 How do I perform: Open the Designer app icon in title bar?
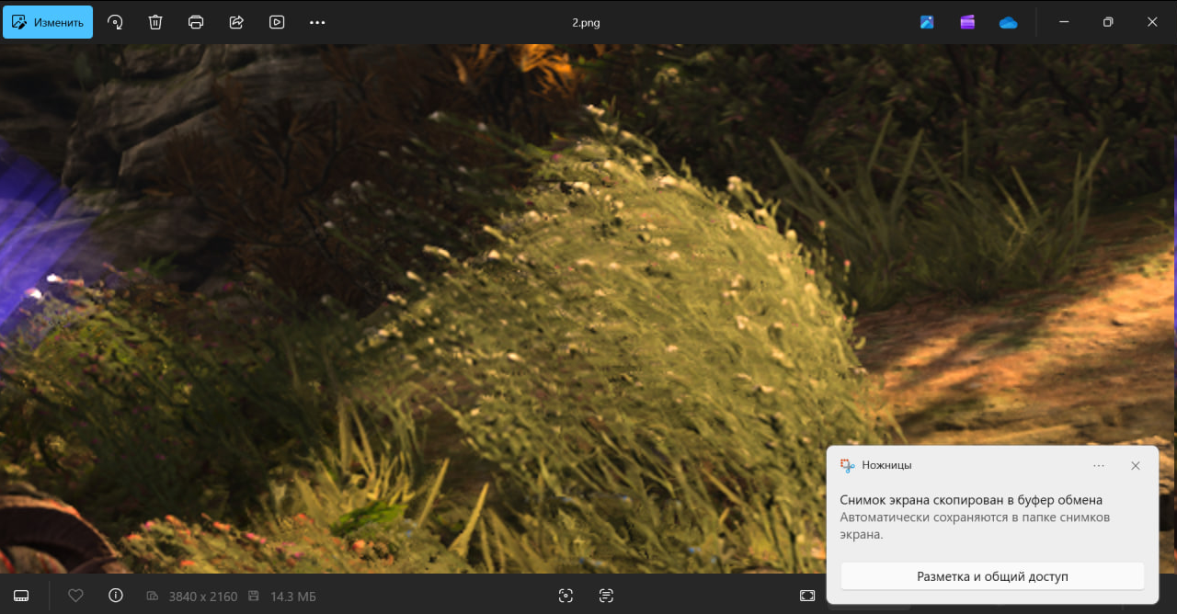tap(927, 22)
